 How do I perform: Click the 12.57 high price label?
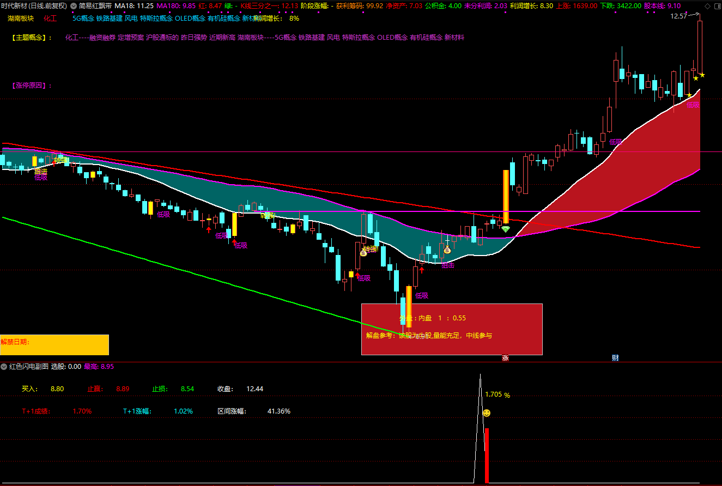(x=678, y=16)
